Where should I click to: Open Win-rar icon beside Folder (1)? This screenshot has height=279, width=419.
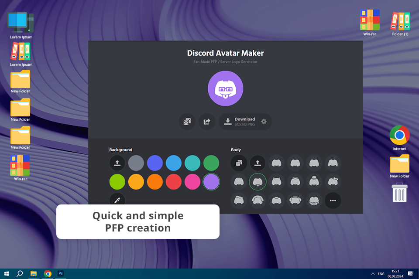(370, 23)
